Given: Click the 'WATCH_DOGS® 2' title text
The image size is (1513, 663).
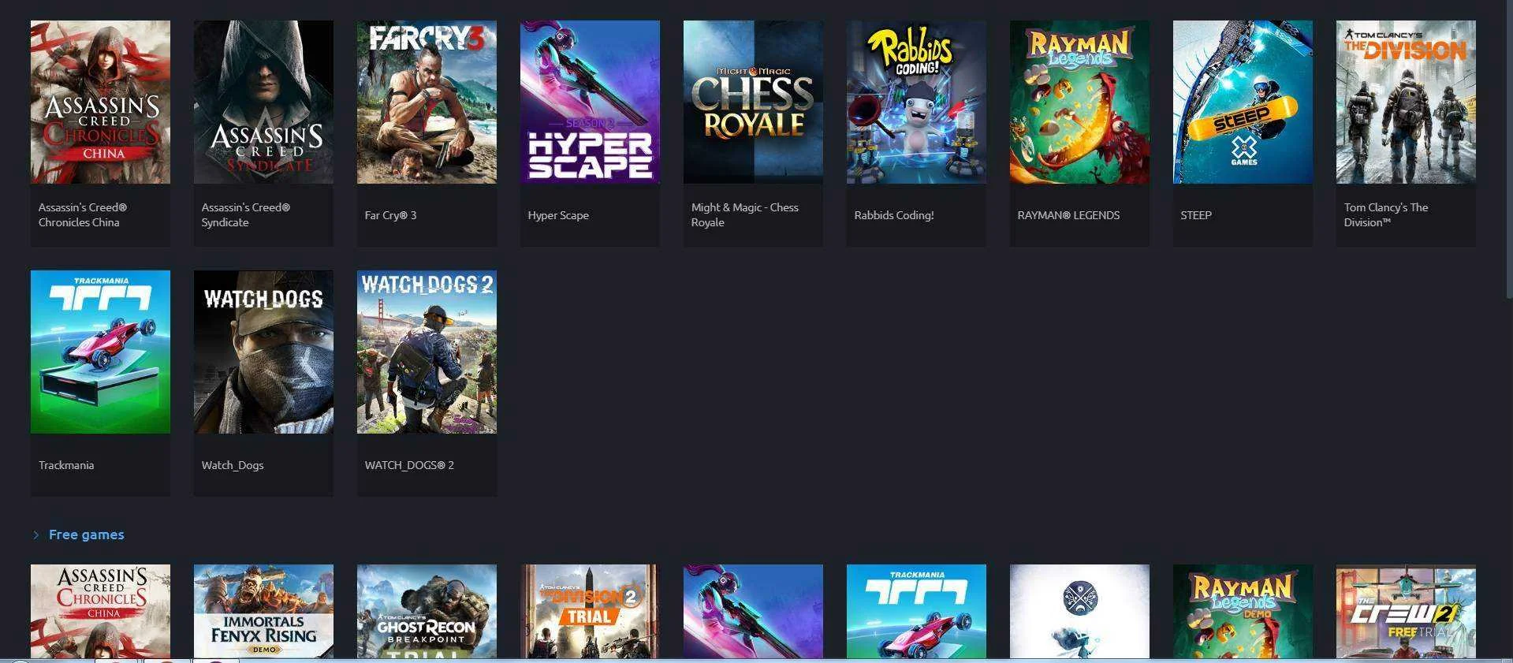Looking at the screenshot, I should point(409,465).
